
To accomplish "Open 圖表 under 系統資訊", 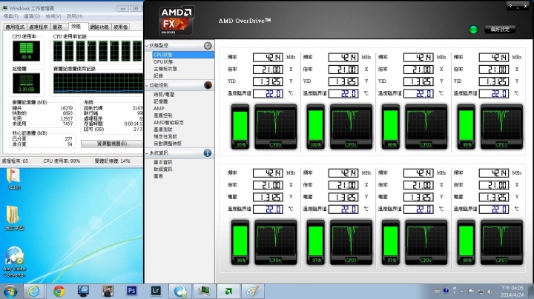I will tap(159, 176).
